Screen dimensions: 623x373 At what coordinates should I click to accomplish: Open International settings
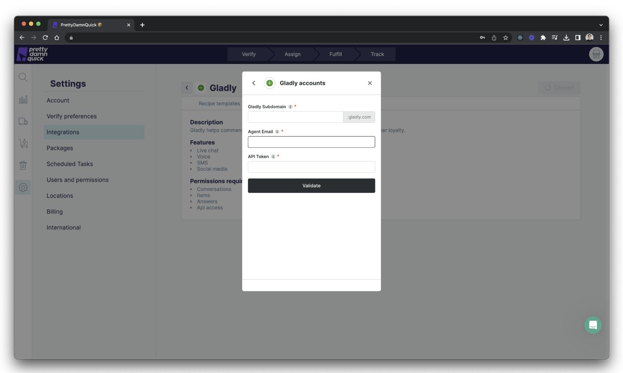(x=94, y=228)
